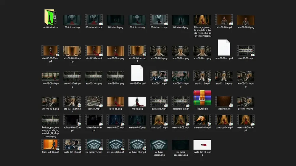Open the 'desfile de cima' folder
The height and width of the screenshot is (166, 296).
(x=50, y=17)
